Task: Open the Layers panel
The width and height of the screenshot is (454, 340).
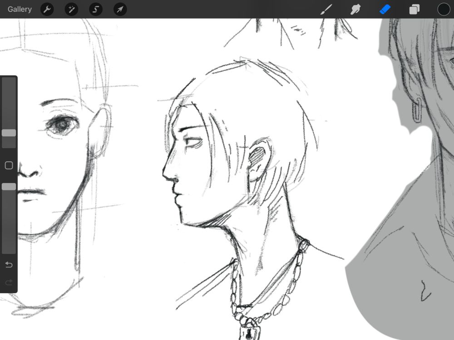Action: pos(415,9)
